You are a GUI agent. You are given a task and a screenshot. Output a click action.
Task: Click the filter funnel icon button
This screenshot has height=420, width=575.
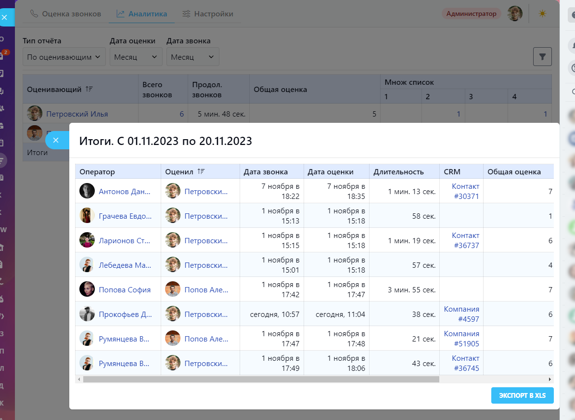tap(542, 57)
